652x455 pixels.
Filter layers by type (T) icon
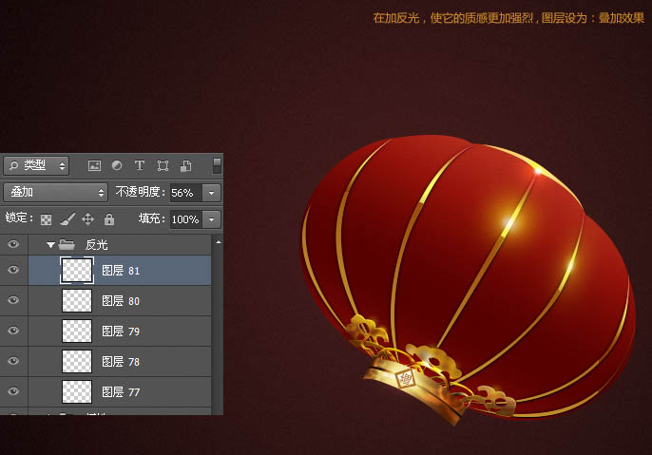tap(140, 166)
